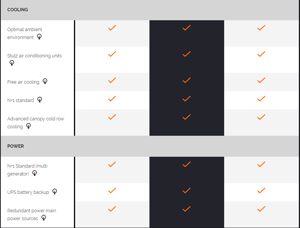Click first-column checkmark in Optimal ambient environment row

pos(112,28)
